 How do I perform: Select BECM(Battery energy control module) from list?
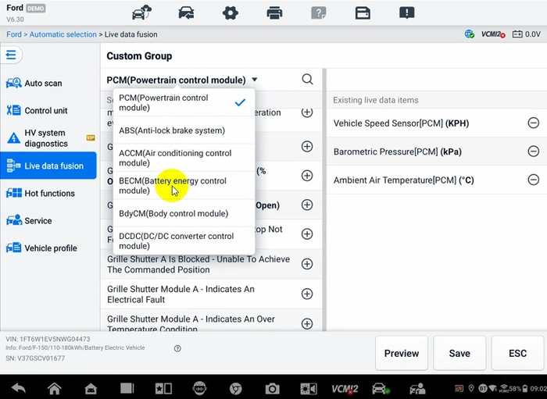pyautogui.click(x=184, y=185)
